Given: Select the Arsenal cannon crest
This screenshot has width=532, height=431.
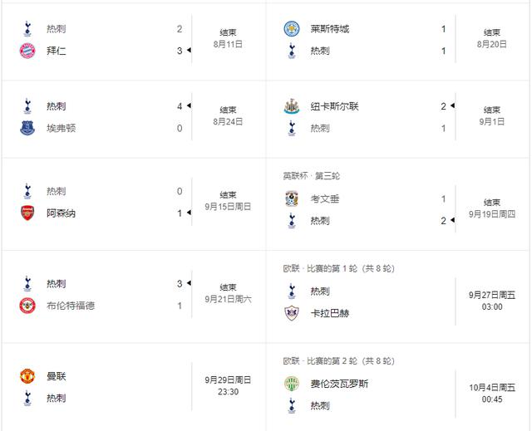Looking at the screenshot, I should click(27, 213).
